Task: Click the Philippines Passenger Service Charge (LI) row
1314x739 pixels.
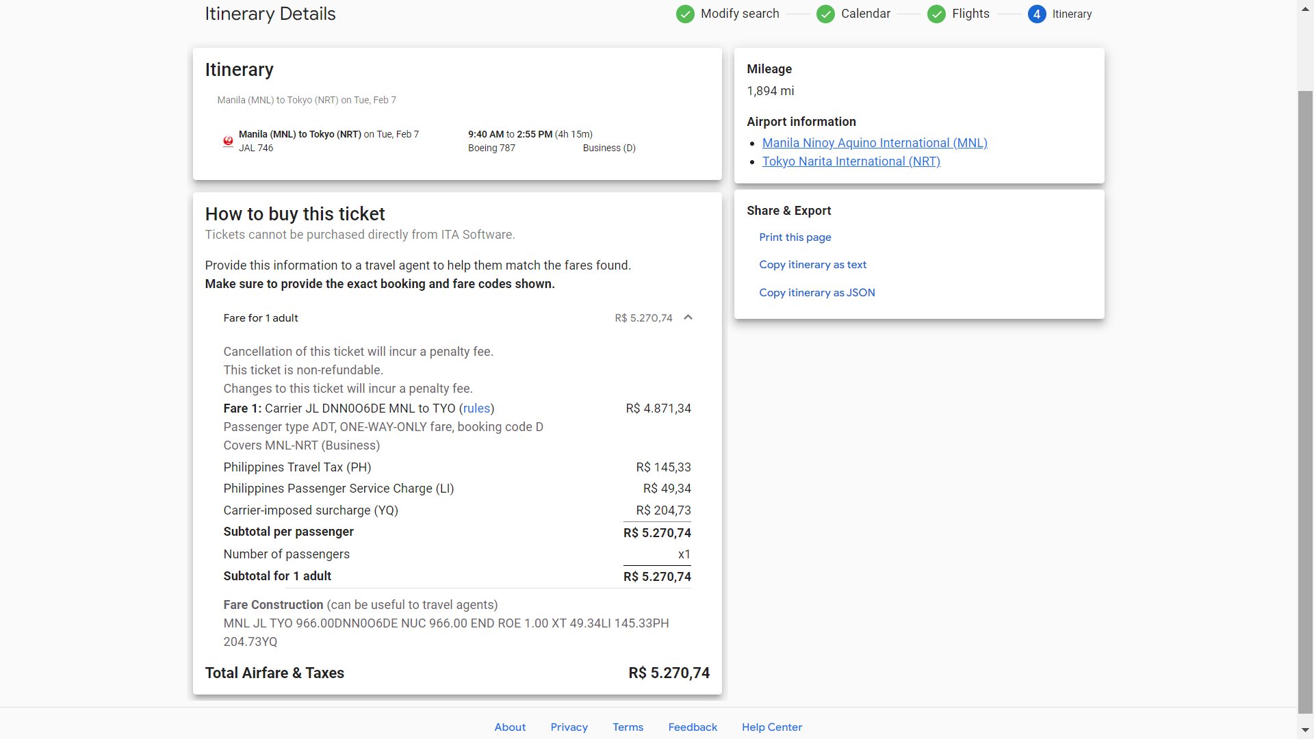Action: [457, 489]
